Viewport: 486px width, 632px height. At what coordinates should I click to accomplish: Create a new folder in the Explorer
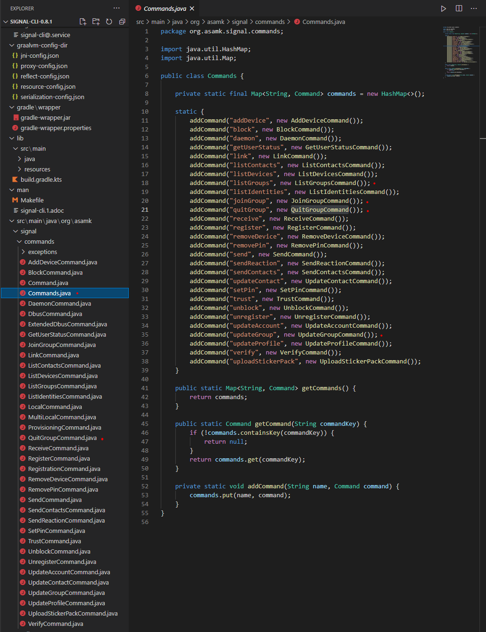point(96,21)
